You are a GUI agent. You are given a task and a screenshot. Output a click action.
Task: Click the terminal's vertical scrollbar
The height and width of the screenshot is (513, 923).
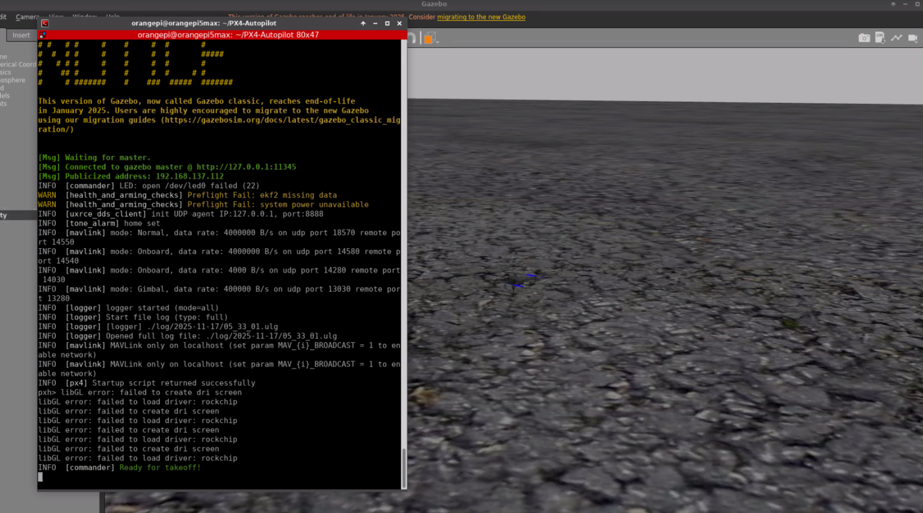(404, 467)
